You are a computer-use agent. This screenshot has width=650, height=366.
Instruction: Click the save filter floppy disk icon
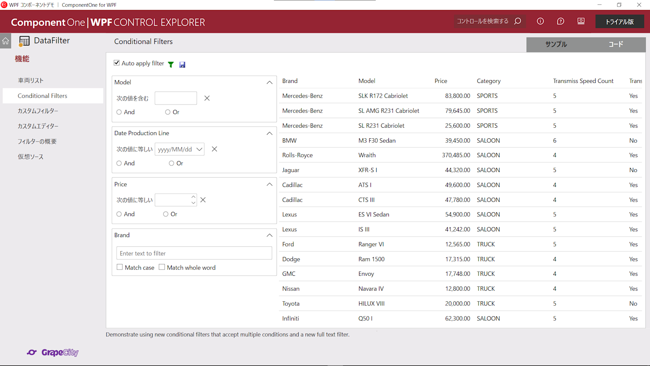182,64
